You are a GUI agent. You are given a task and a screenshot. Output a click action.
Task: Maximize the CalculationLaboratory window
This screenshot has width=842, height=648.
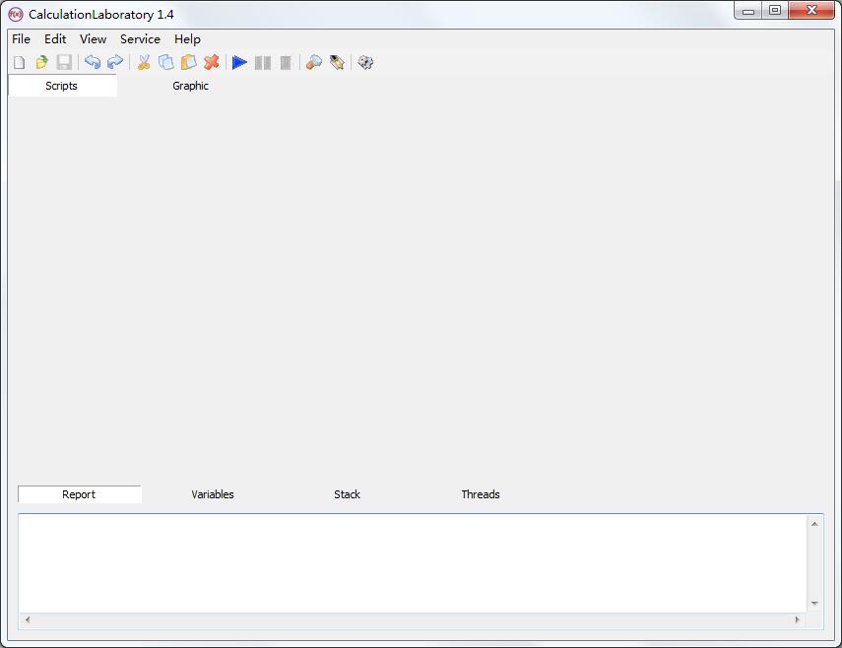(x=775, y=11)
